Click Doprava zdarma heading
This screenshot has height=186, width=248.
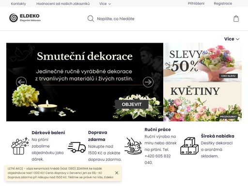[x=97, y=136]
